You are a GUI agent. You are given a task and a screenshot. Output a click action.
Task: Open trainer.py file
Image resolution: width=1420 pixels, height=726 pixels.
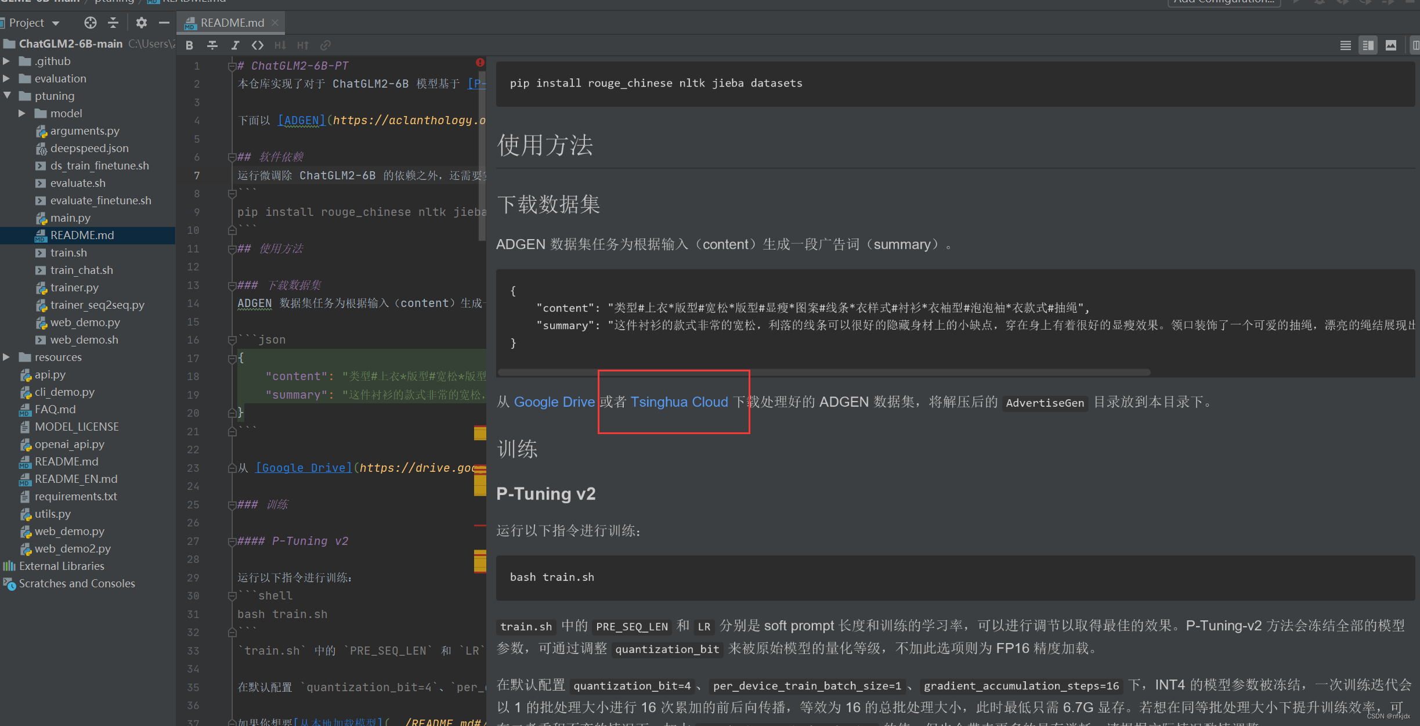(x=74, y=287)
